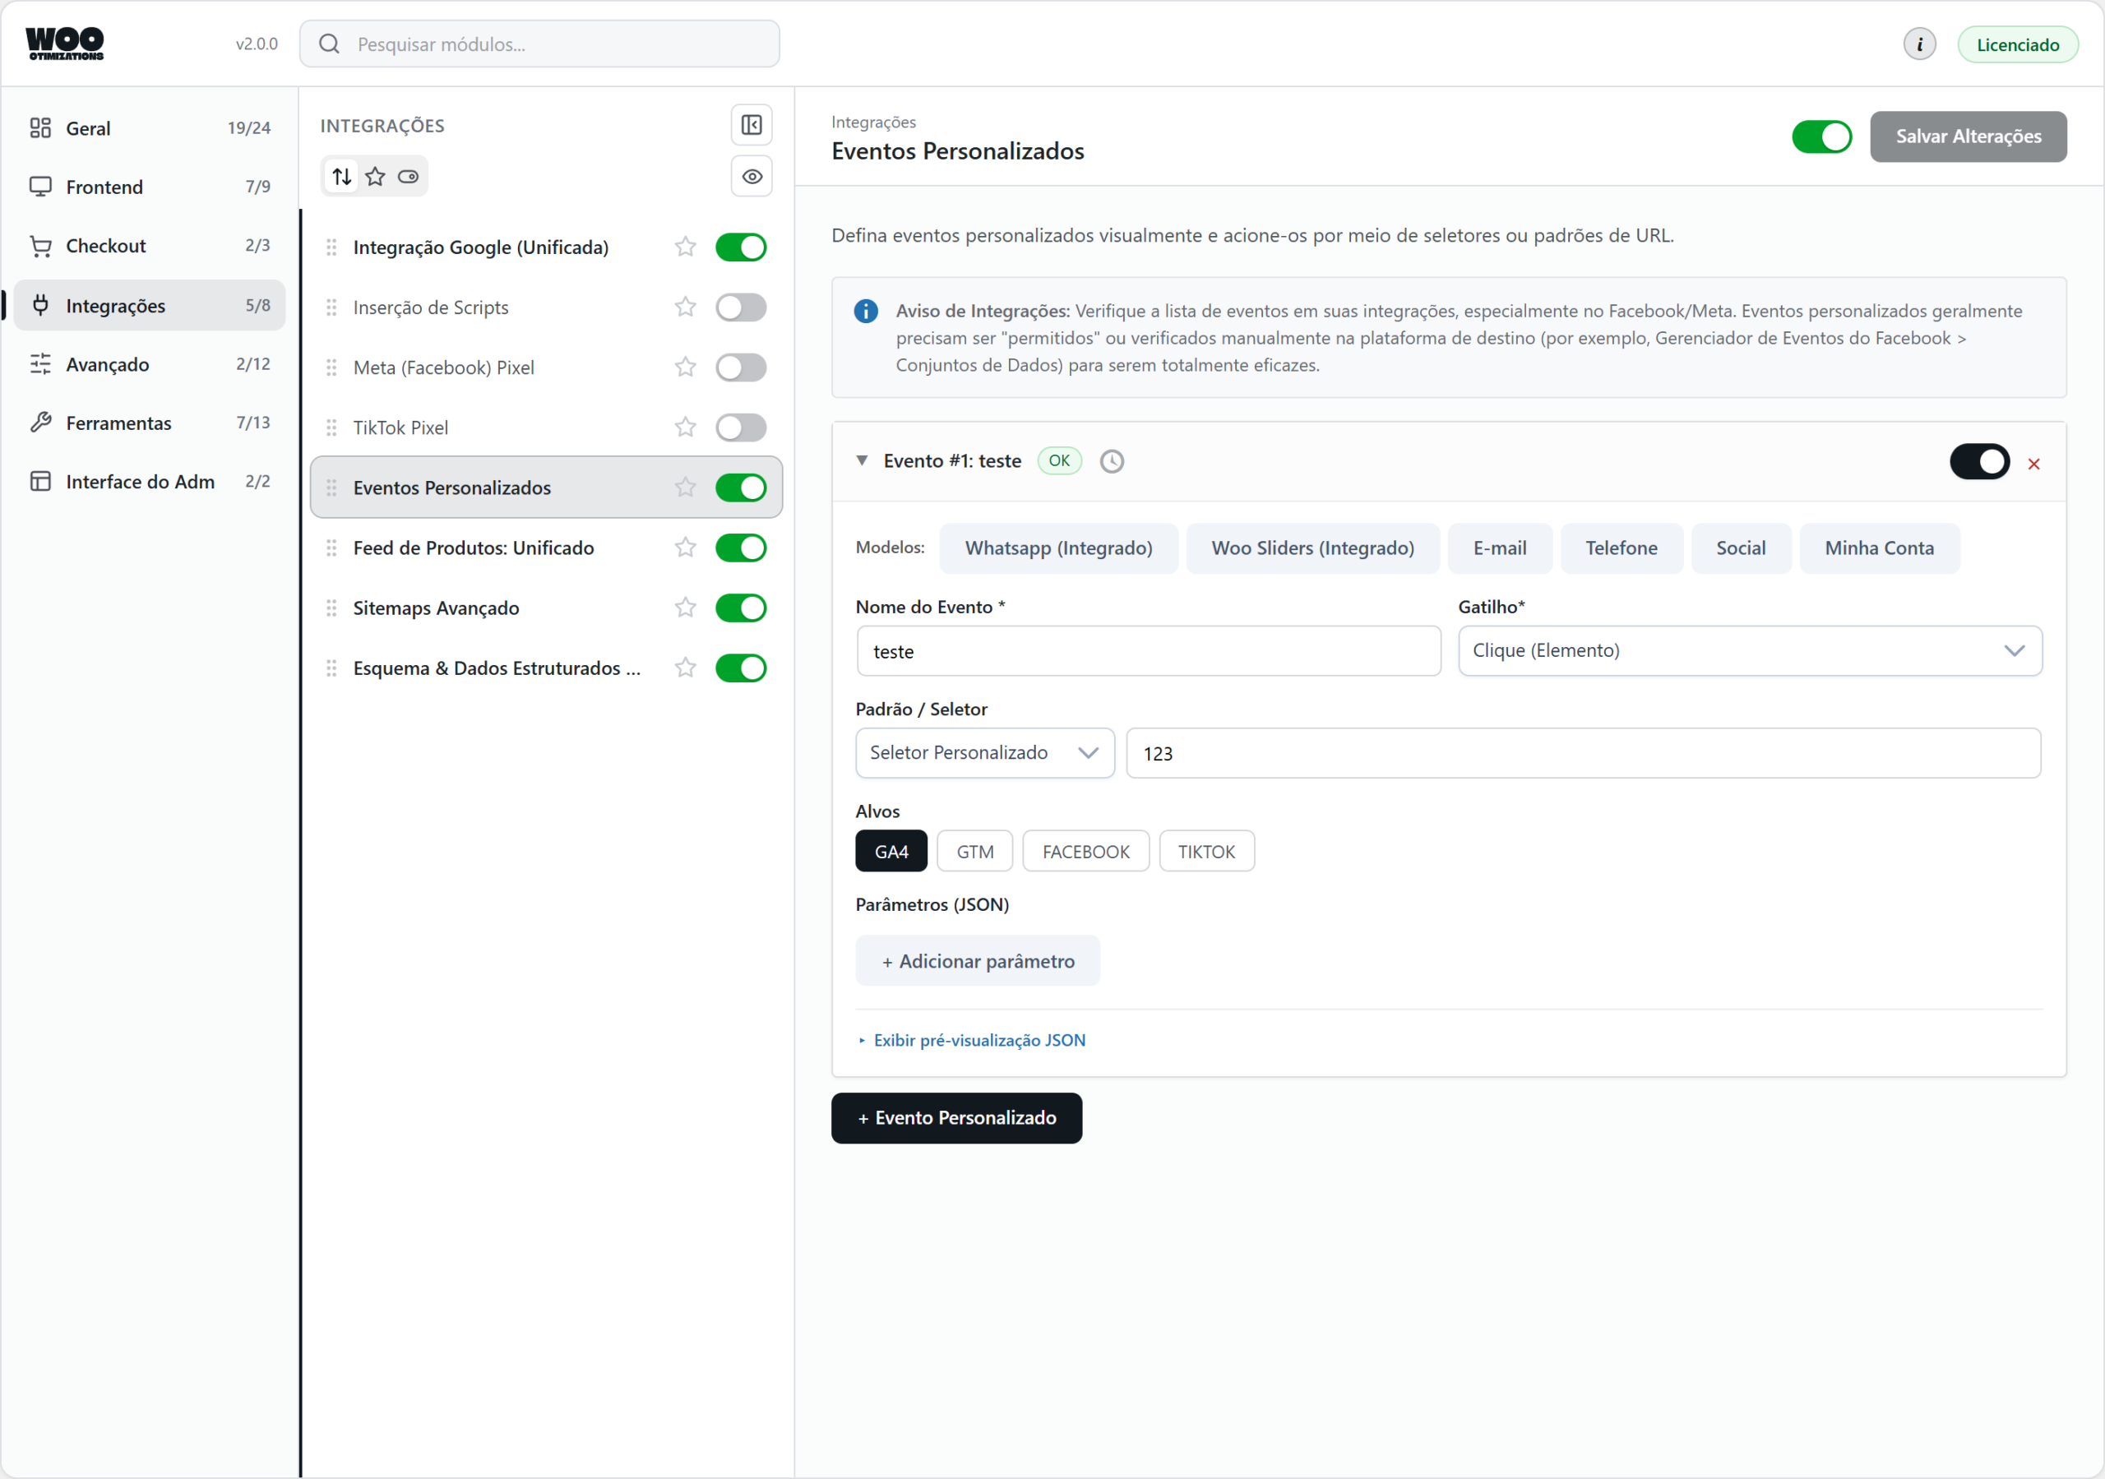
Task: Star the TikTok Pixel module
Action: coord(685,428)
